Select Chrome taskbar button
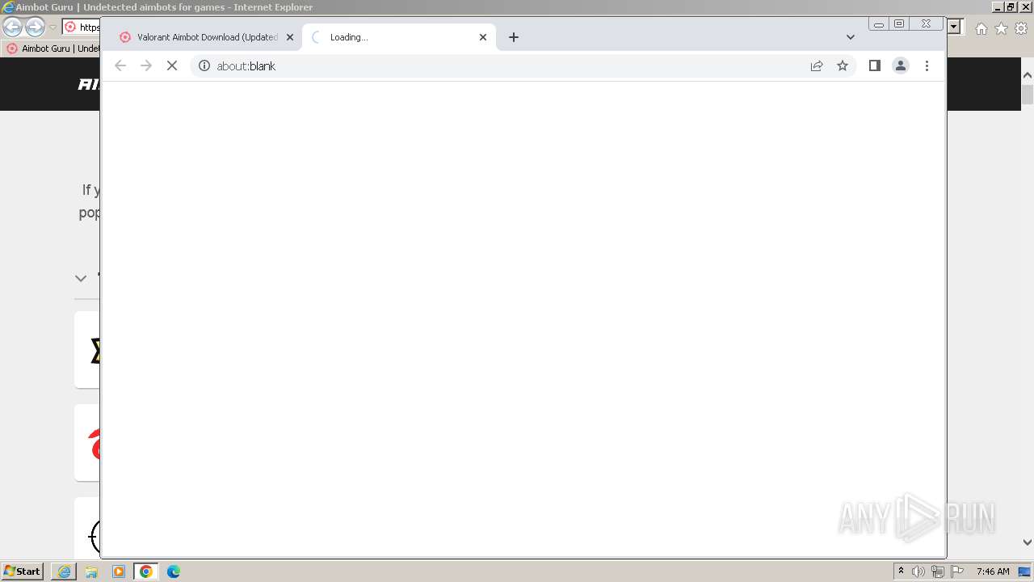Screen dimensions: 1034x582 click(x=146, y=571)
